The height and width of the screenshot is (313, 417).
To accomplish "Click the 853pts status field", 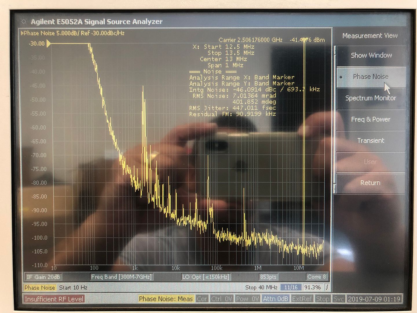I will tap(268, 277).
